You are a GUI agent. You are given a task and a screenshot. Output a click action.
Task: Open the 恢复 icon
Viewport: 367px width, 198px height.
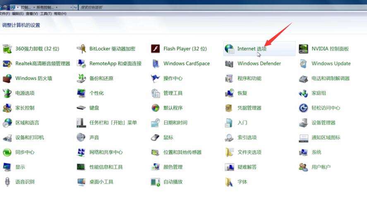click(x=229, y=93)
